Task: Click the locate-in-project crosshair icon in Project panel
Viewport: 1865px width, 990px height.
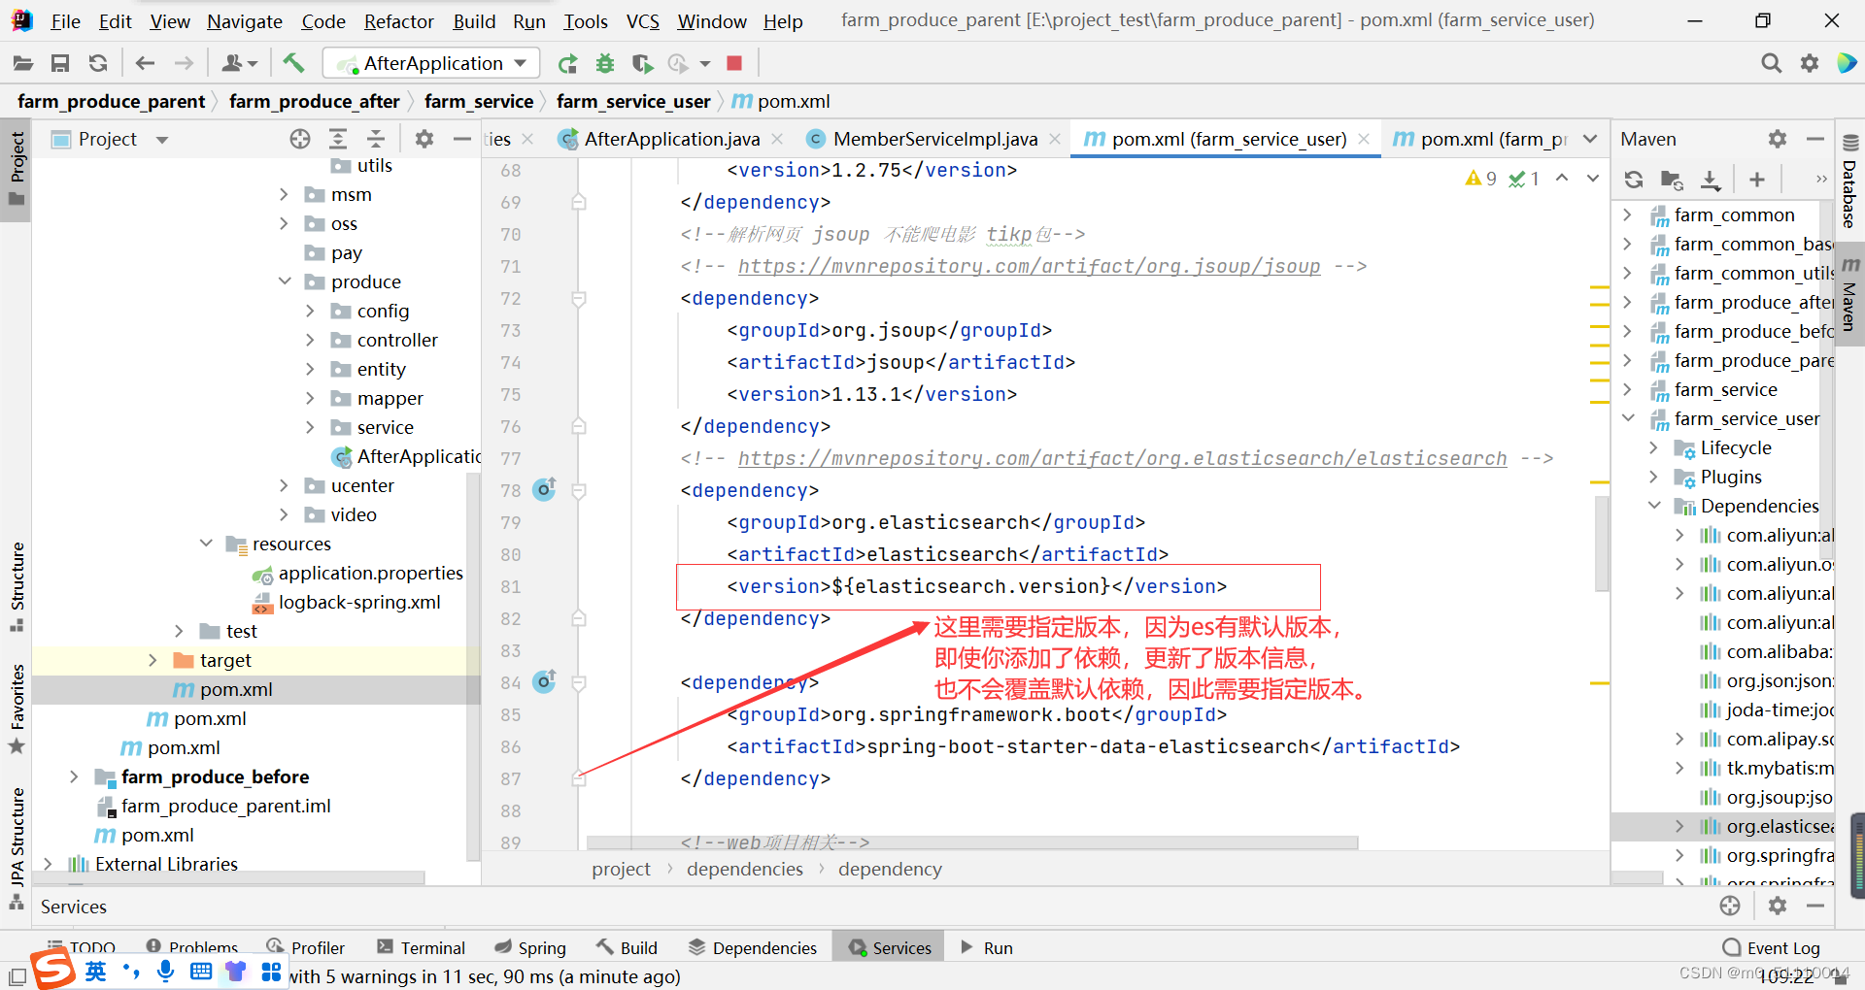Action: (300, 139)
